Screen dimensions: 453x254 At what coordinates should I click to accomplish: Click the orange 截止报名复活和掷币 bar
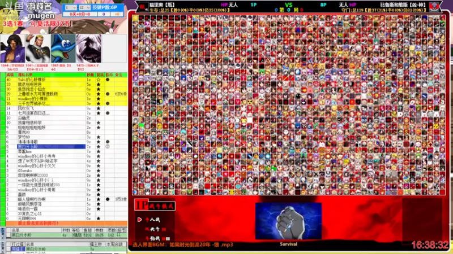66,223
